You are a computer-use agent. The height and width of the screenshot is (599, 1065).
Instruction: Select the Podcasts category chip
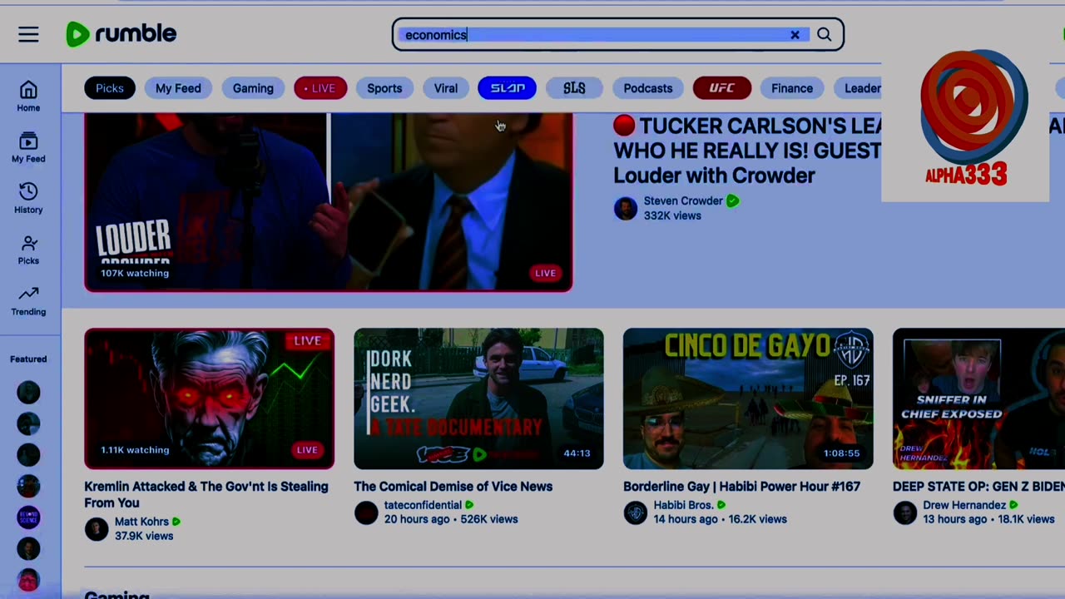click(648, 88)
